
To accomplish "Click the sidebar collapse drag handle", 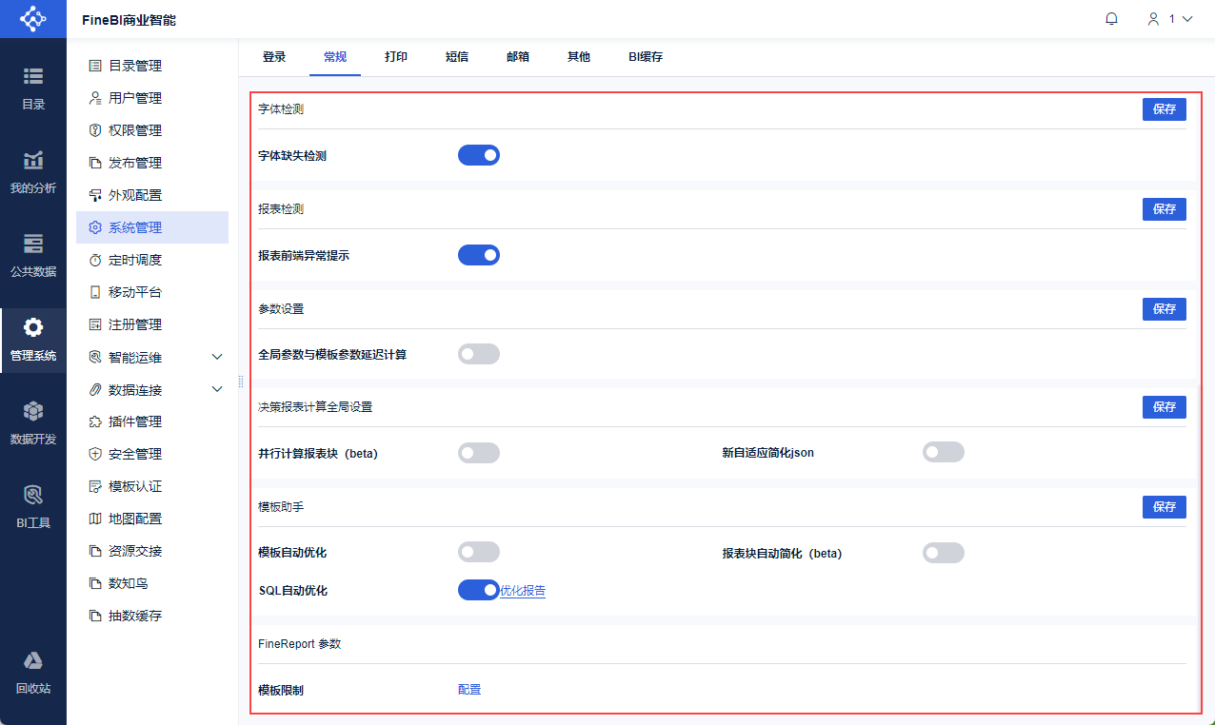I will click(241, 381).
